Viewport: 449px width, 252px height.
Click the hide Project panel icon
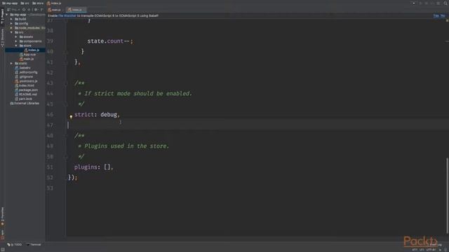[42, 9]
